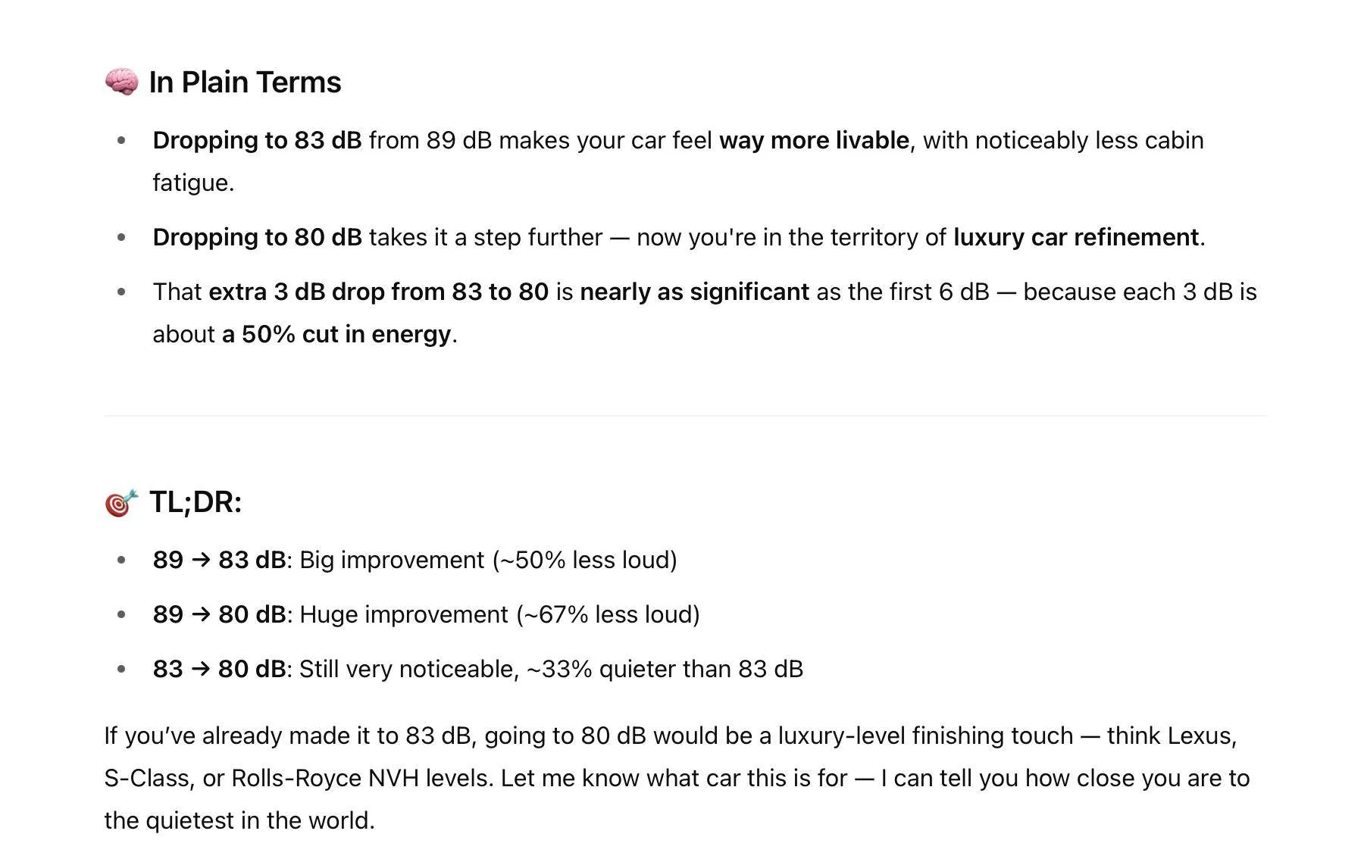Click the bold phrase extra 3 dB drop from 83 to 80
Viewport: 1364px width, 862px height.
coord(378,292)
